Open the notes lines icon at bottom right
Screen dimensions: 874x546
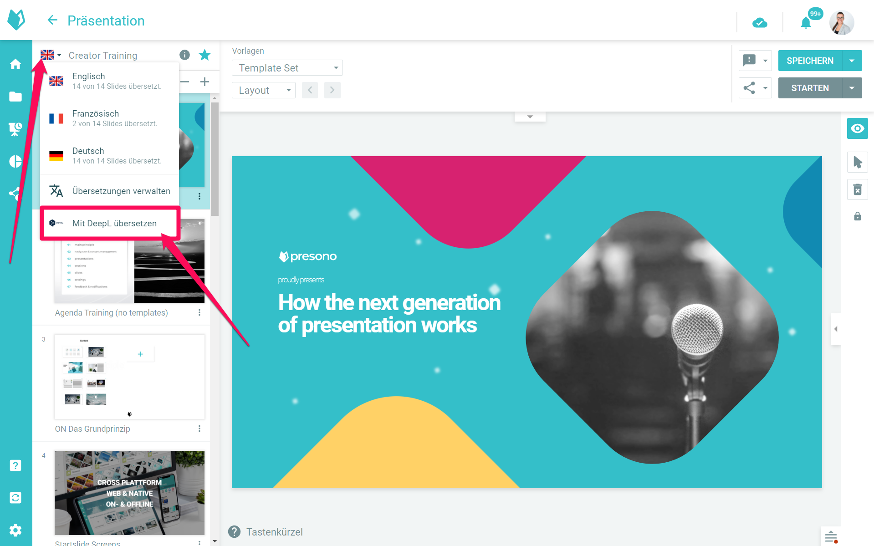(x=831, y=536)
